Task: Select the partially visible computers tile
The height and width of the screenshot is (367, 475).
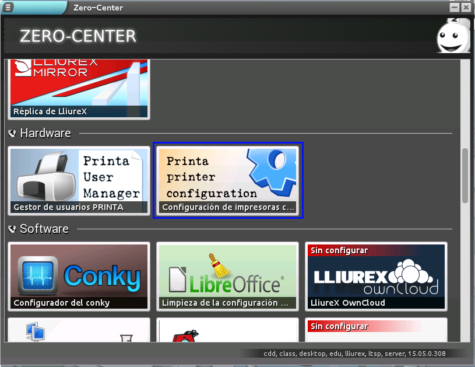Action: [x=79, y=330]
